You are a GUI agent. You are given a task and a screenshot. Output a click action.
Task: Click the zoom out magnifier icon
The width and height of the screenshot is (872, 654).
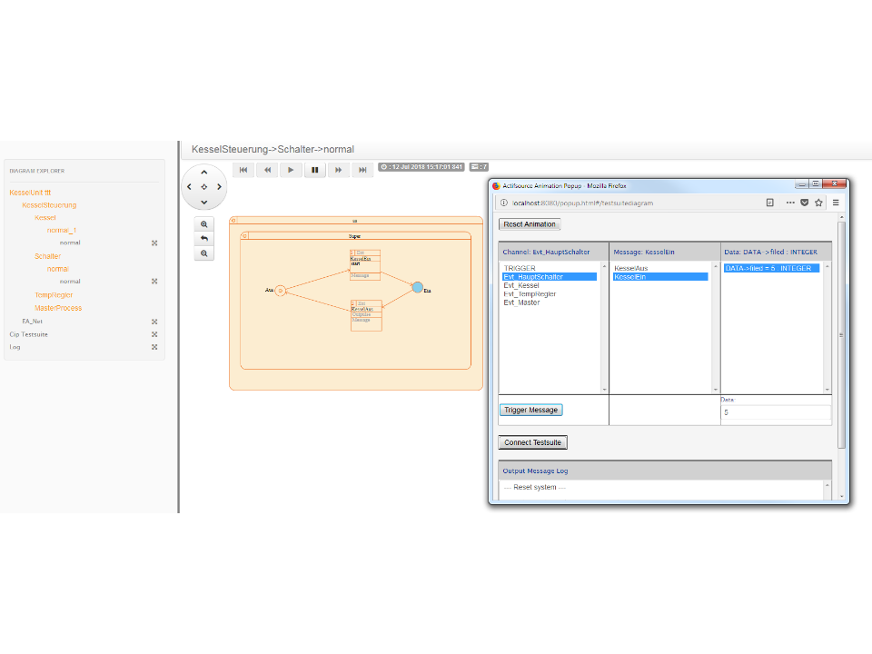click(x=203, y=253)
